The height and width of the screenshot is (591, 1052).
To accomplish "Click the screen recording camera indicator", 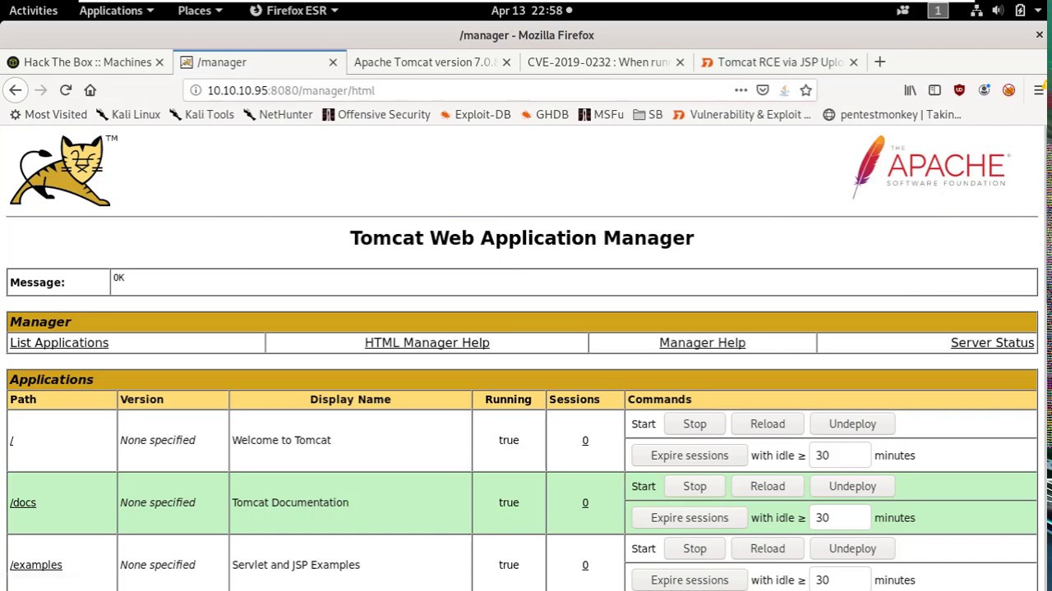I will (903, 11).
